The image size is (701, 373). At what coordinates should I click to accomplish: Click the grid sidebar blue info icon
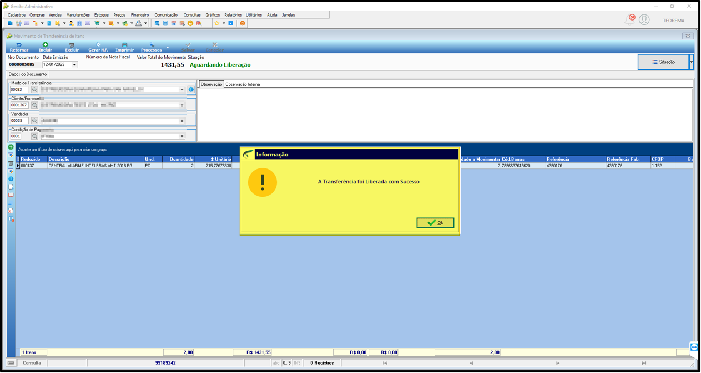(x=11, y=179)
